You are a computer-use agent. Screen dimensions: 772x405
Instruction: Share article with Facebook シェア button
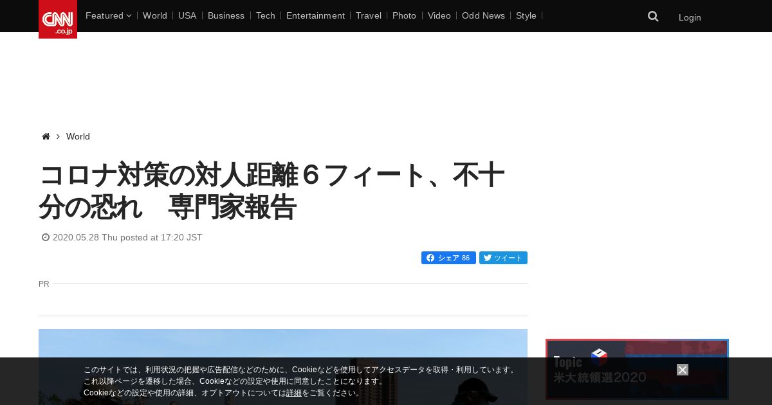[x=448, y=258]
